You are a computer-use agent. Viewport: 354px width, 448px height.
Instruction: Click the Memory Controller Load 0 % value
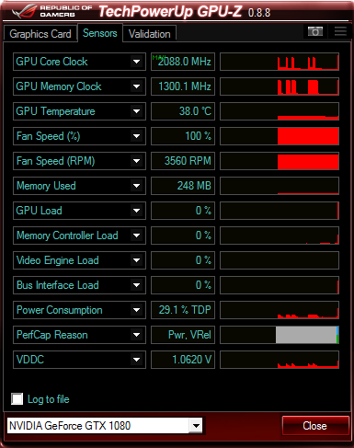[183, 235]
